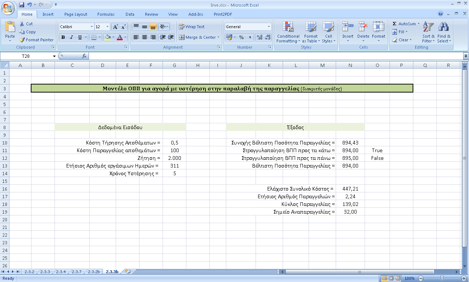Align text right
Viewport: 469px width, 282px height.
(x=153, y=37)
